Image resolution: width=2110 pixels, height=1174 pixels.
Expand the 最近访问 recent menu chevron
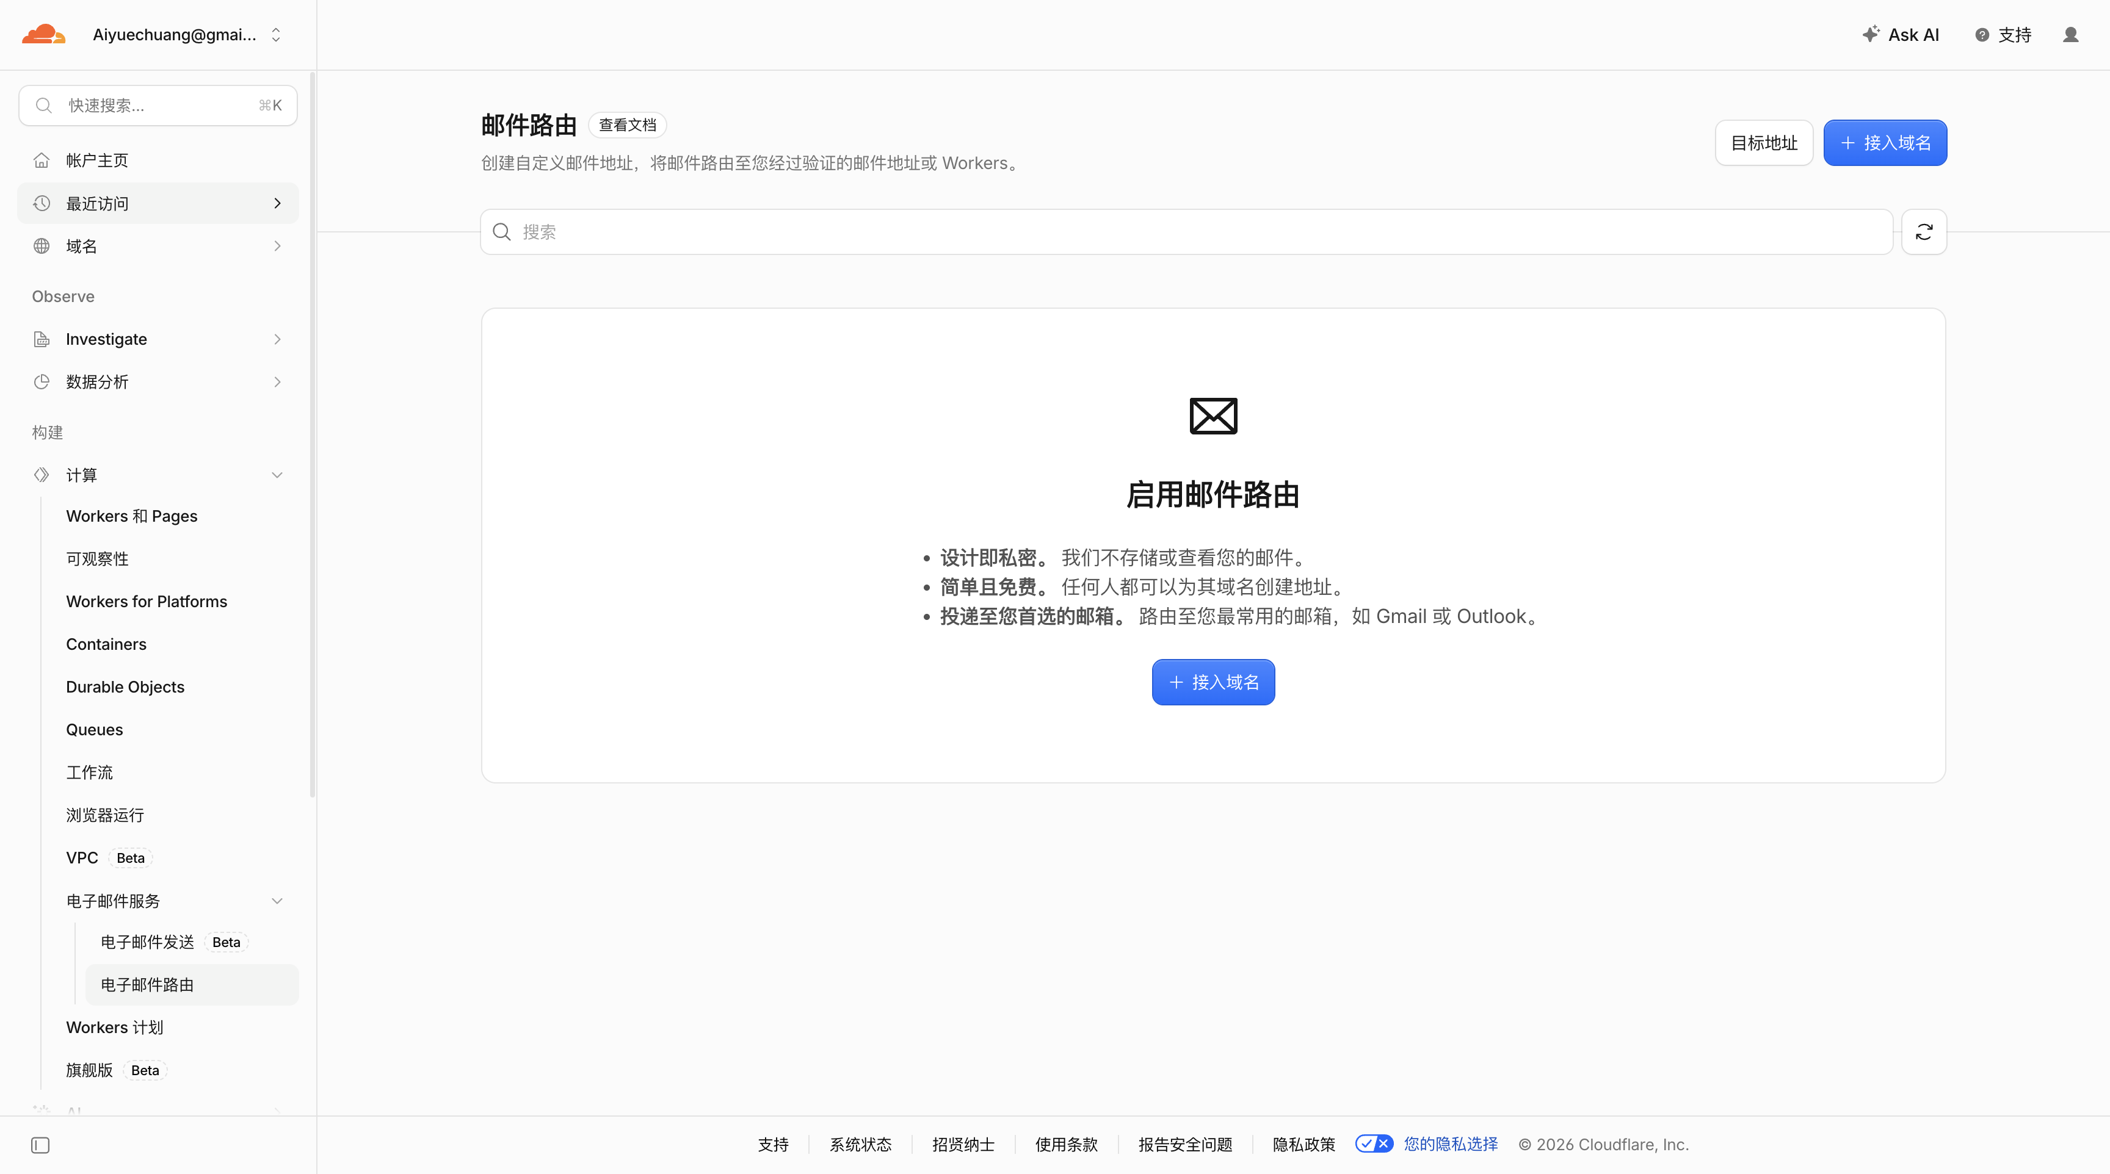point(278,203)
